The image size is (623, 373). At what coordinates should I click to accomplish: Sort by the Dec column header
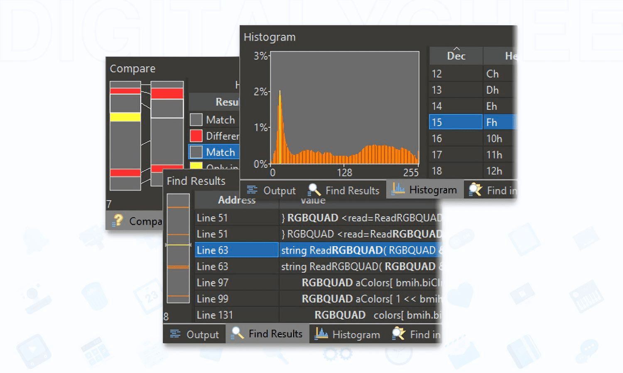tap(456, 56)
